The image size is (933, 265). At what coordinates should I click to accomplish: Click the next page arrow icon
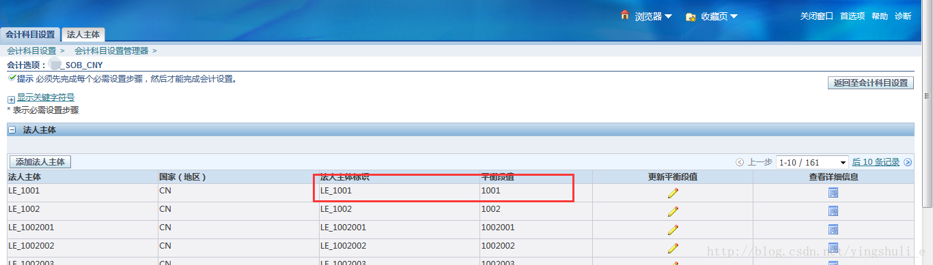click(908, 162)
